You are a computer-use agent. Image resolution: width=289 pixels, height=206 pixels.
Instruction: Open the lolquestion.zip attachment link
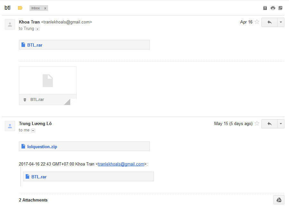pyautogui.click(x=42, y=147)
